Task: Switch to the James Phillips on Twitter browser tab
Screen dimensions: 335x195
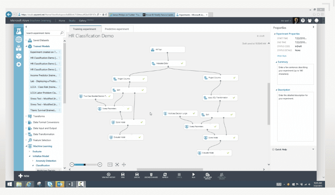Action: point(125,15)
